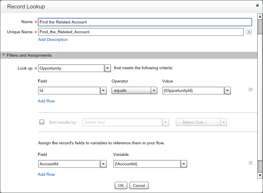Click the scrollbar down arrow
This screenshot has height=193, width=263.
click(260, 175)
